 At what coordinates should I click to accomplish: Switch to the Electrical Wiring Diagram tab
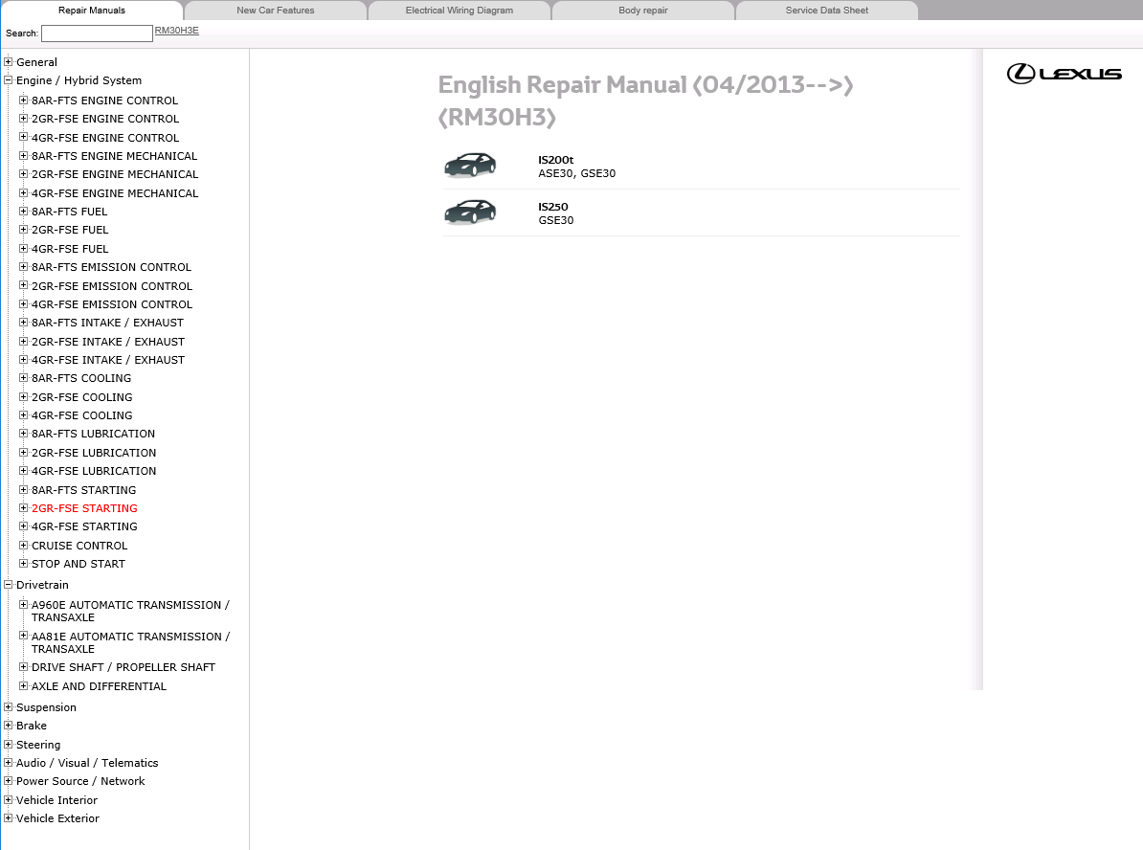pos(459,11)
